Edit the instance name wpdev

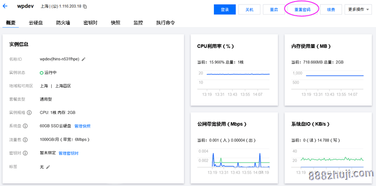(84, 59)
